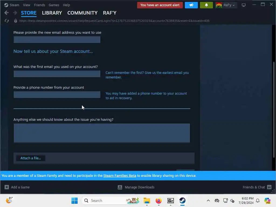Click the padlock security icon
Screen dimensions: 276x207
tap(15, 21)
